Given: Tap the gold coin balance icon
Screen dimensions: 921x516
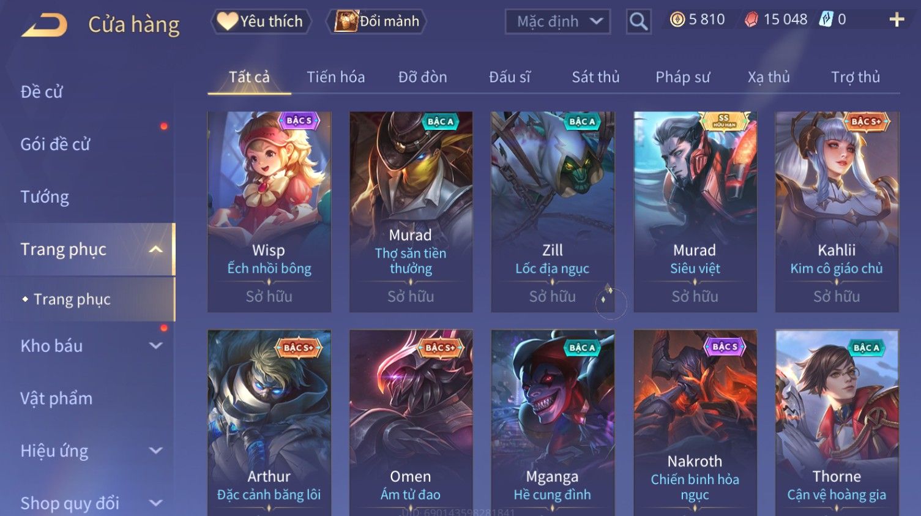Looking at the screenshot, I should 677,20.
